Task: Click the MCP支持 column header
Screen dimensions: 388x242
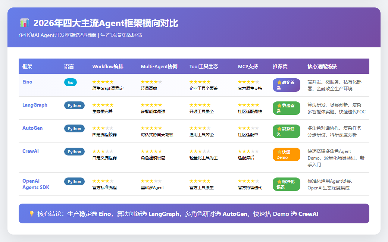Action: pos(248,67)
